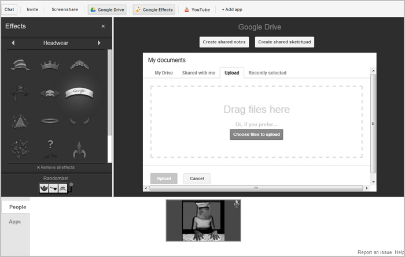
Task: Choose the question mark mustache effect
Action: click(50, 149)
